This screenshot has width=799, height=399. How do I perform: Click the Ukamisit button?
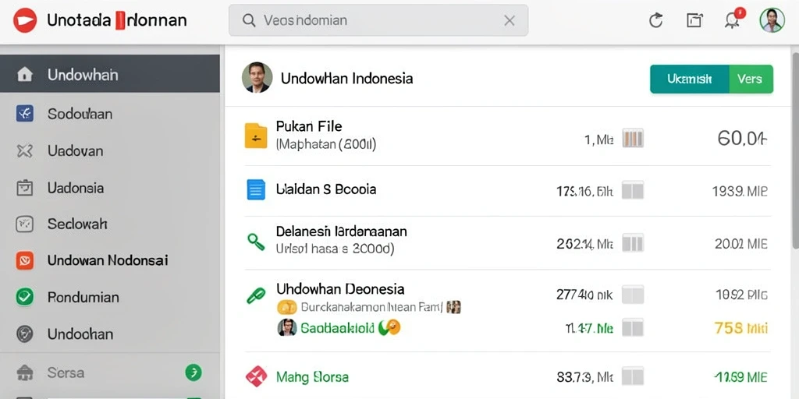click(690, 79)
